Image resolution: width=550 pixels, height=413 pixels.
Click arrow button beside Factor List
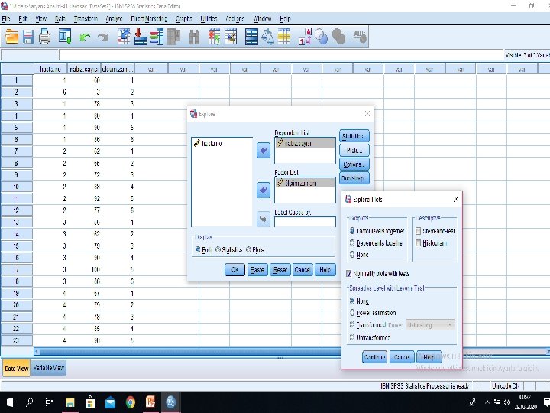[264, 190]
